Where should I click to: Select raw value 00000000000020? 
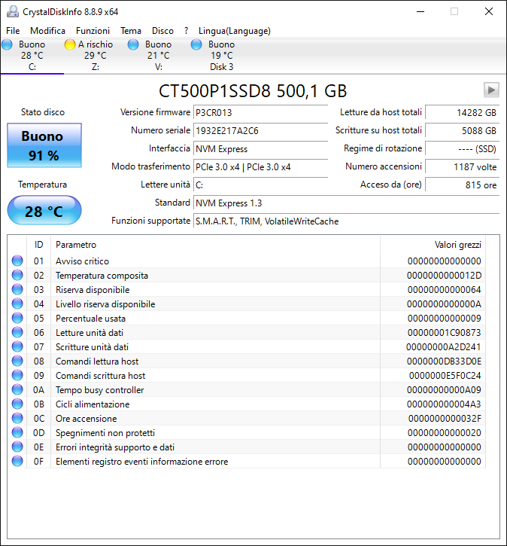[444, 432]
